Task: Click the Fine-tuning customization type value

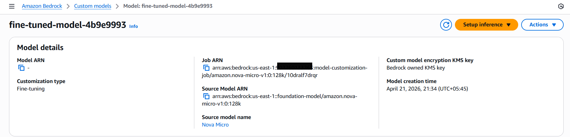Action: pos(31,89)
